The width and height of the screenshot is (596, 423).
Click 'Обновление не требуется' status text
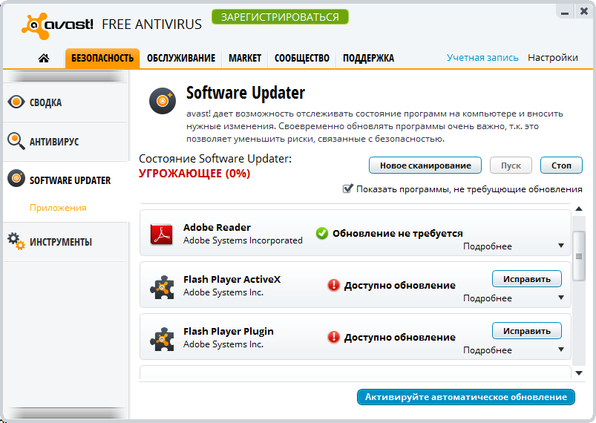[398, 233]
